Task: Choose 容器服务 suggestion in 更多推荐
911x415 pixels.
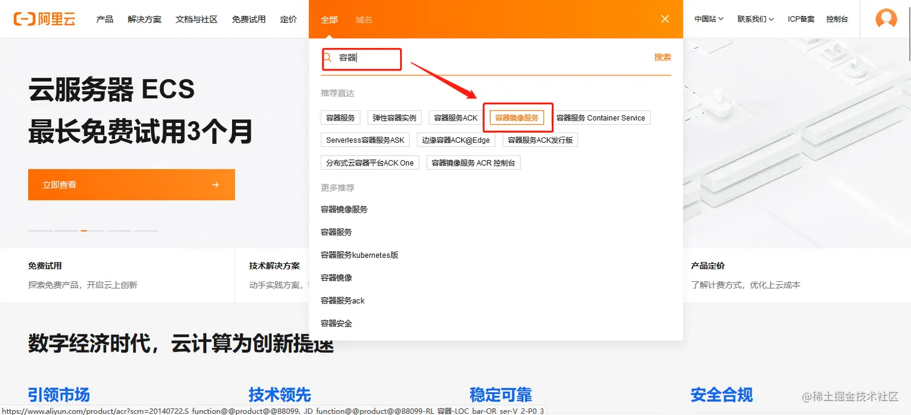Action: pos(336,232)
